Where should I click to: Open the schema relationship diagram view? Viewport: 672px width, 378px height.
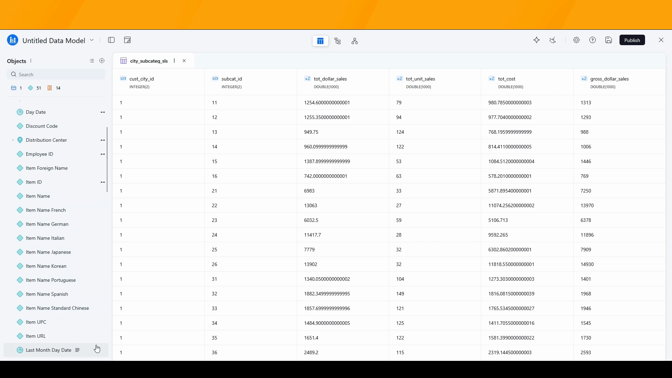pos(355,41)
